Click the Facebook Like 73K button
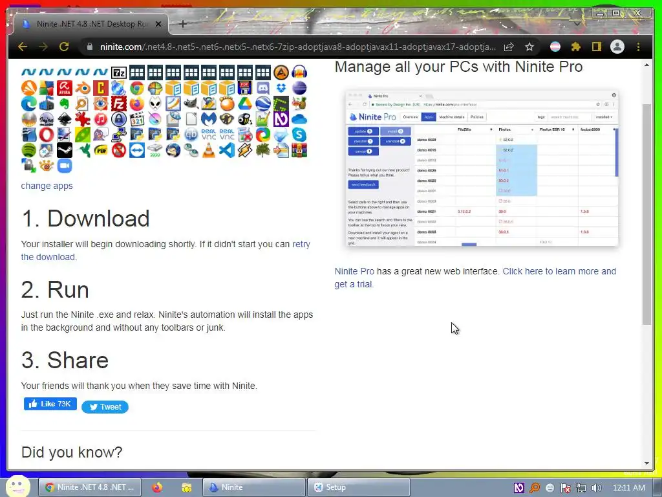The image size is (662, 497). (50, 404)
